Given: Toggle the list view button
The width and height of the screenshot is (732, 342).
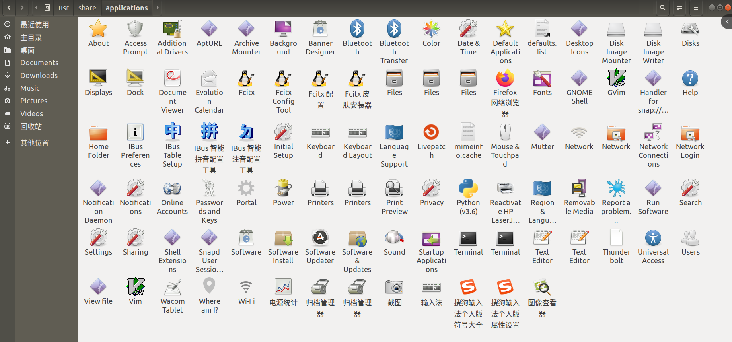Looking at the screenshot, I should tap(679, 8).
